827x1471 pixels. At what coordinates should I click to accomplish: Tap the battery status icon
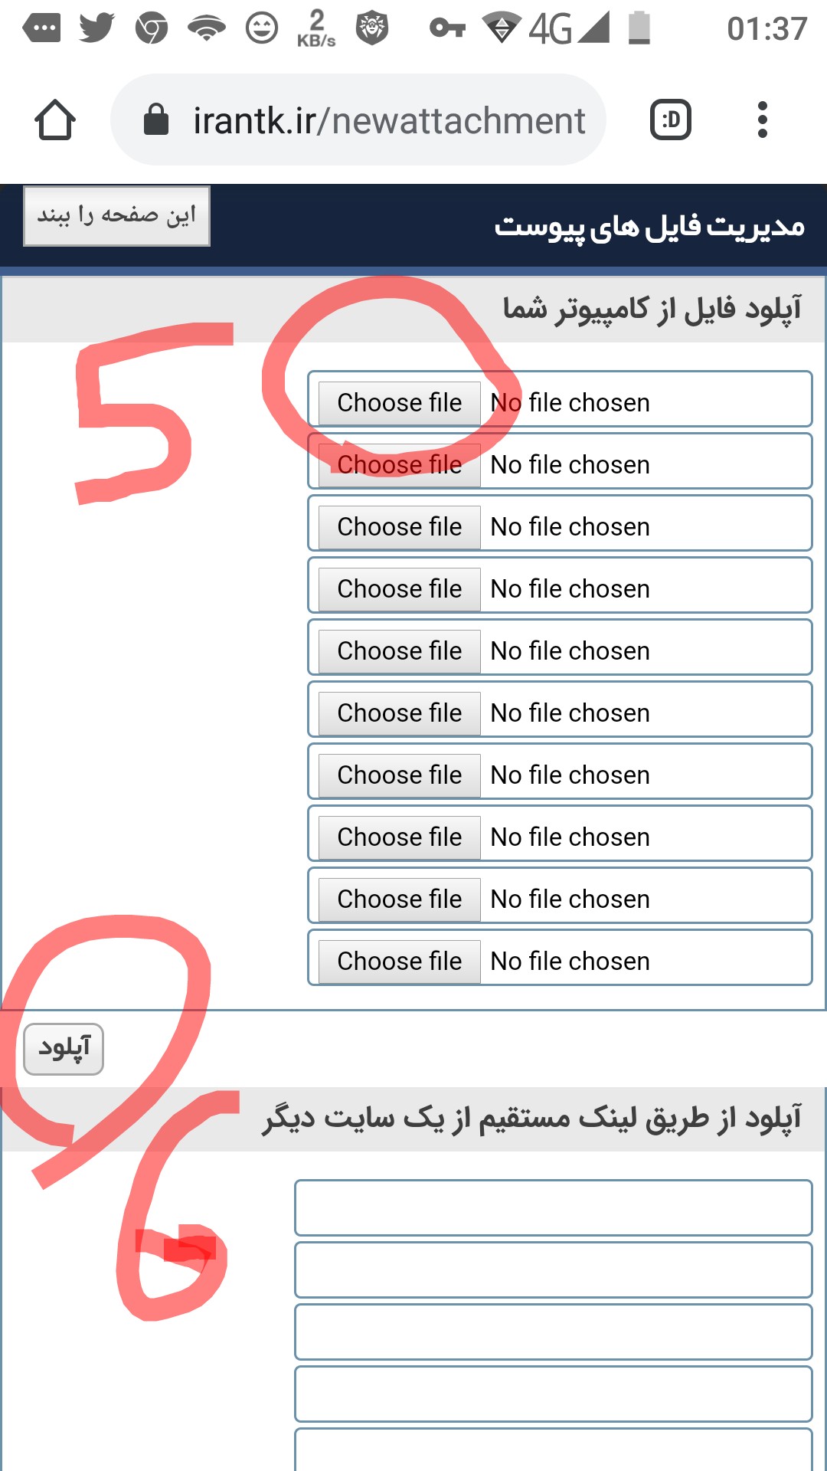coord(639,28)
